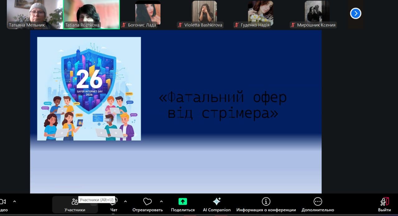Open Информация о конференции meeting info

[266, 202]
